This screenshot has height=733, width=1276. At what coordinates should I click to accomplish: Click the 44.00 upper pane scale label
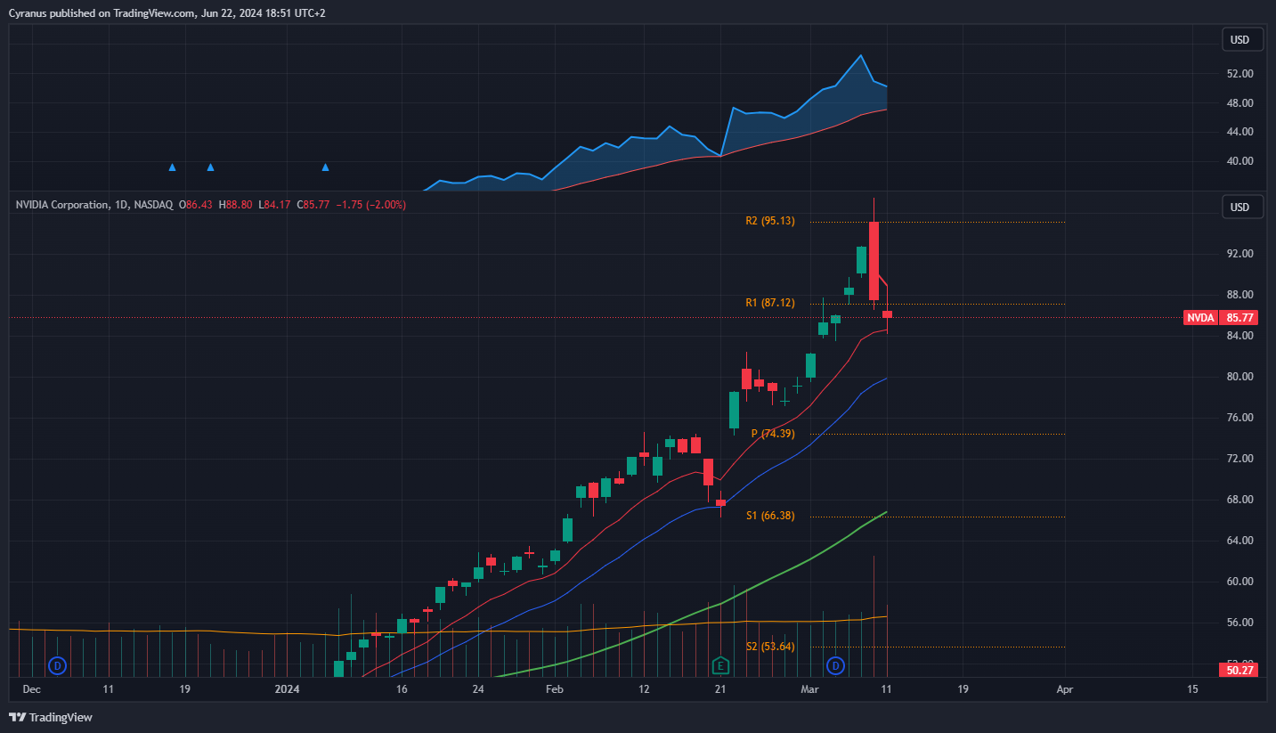point(1241,132)
